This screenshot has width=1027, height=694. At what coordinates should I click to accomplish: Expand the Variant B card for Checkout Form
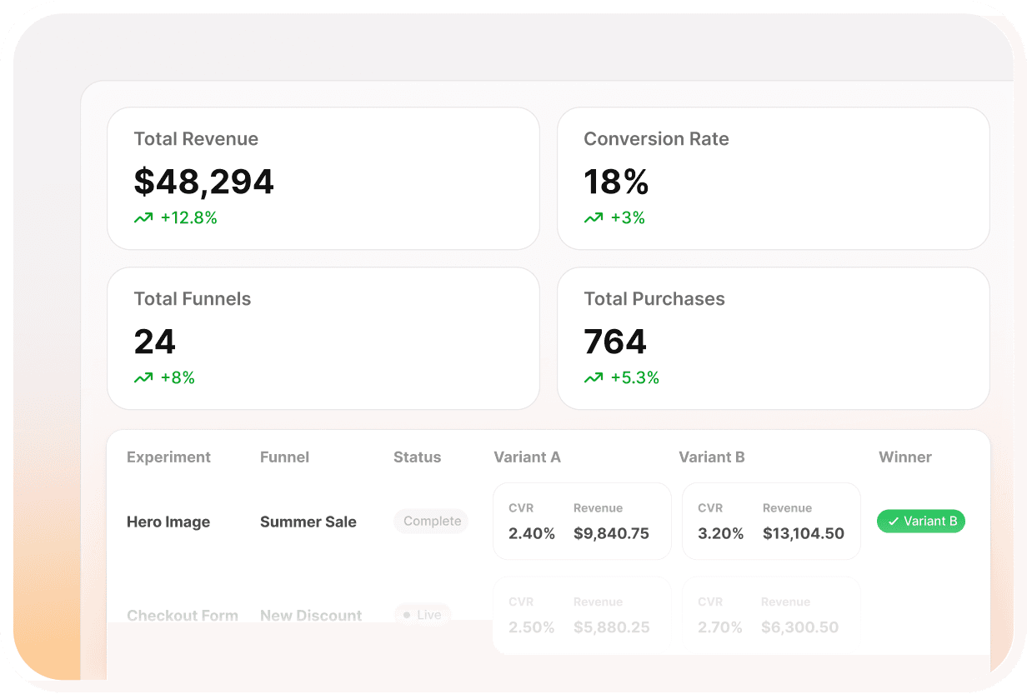coord(771,615)
